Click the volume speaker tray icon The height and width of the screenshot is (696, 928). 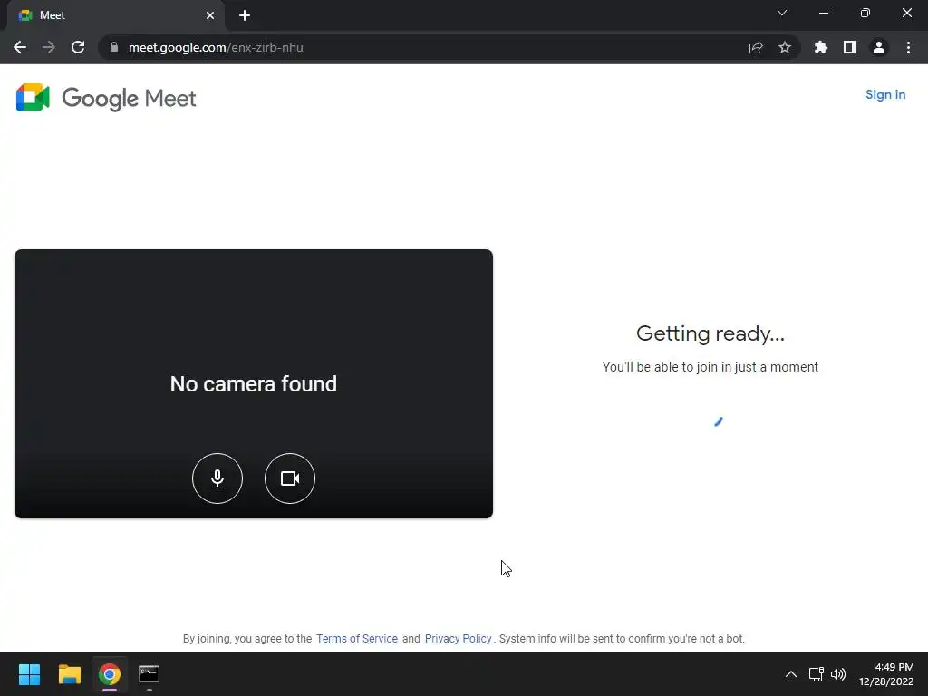point(838,674)
